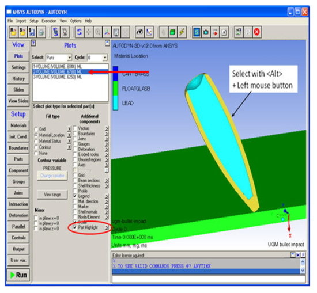
Task: Click the graph profile toolbar icon
Action: (x=149, y=32)
